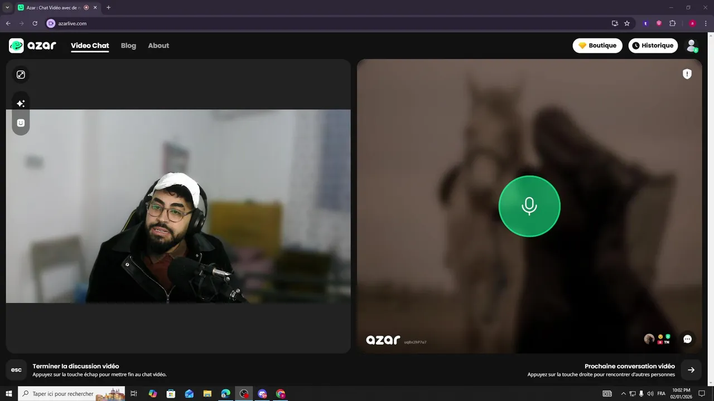Viewport: 714px width, 401px height.
Task: Open the clock and date flyout
Action: tap(681, 394)
